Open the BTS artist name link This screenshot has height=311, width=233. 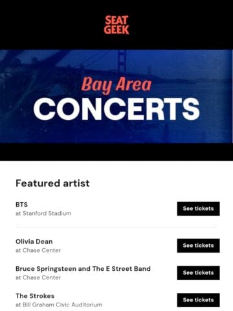coord(21,204)
